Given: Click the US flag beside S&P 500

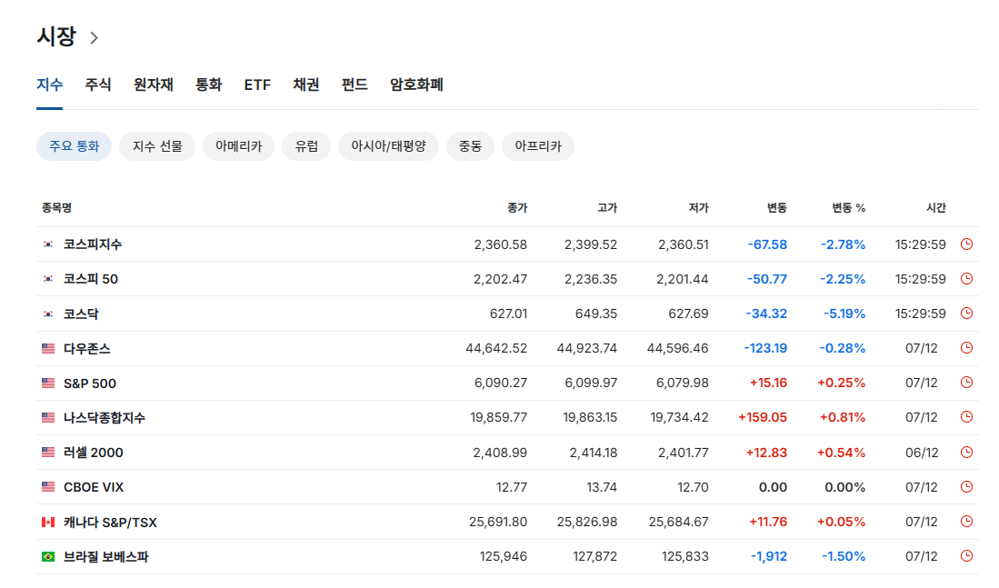Looking at the screenshot, I should [48, 383].
